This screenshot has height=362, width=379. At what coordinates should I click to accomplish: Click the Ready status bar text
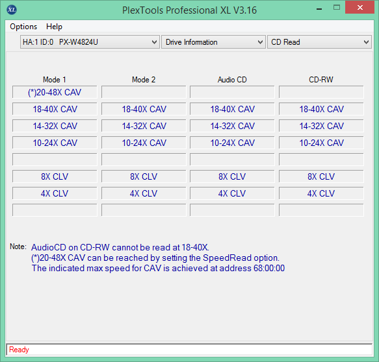(19, 350)
